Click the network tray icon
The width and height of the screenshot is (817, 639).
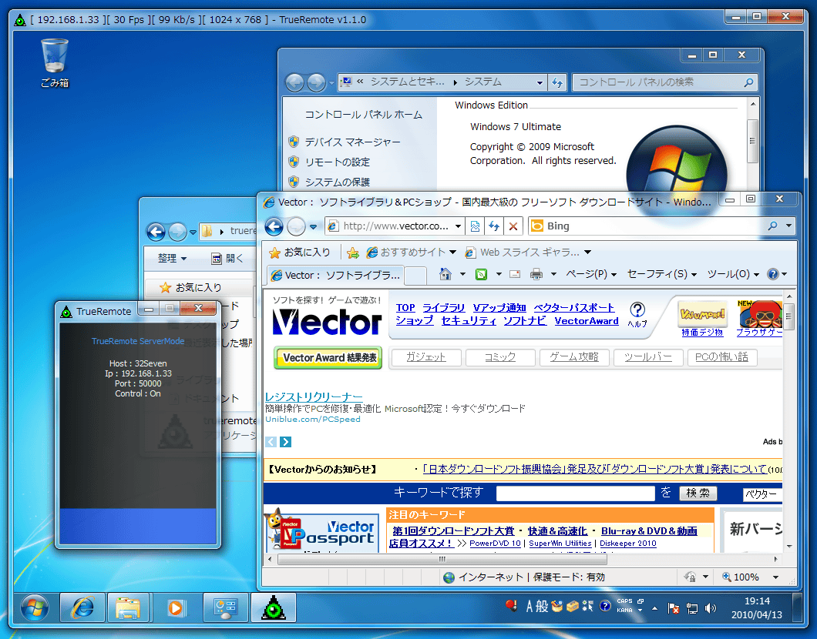coord(692,607)
